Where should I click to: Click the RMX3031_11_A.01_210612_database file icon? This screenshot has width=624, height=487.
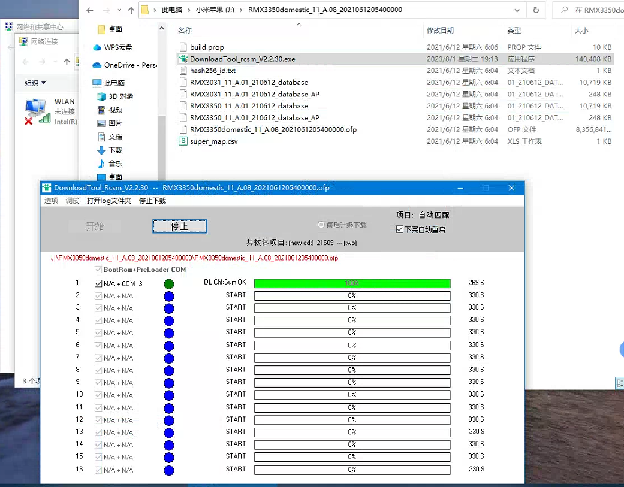tap(183, 83)
